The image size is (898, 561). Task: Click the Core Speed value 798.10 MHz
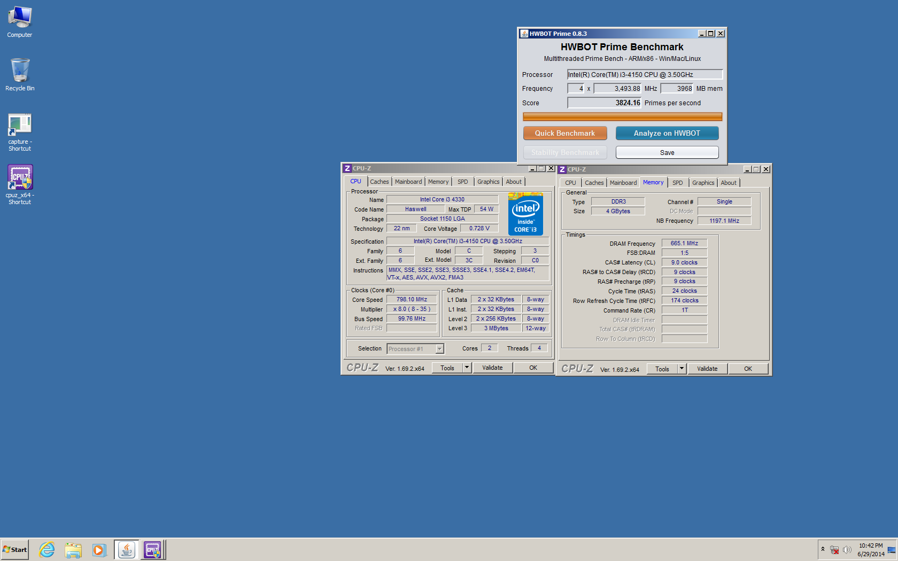pos(412,300)
